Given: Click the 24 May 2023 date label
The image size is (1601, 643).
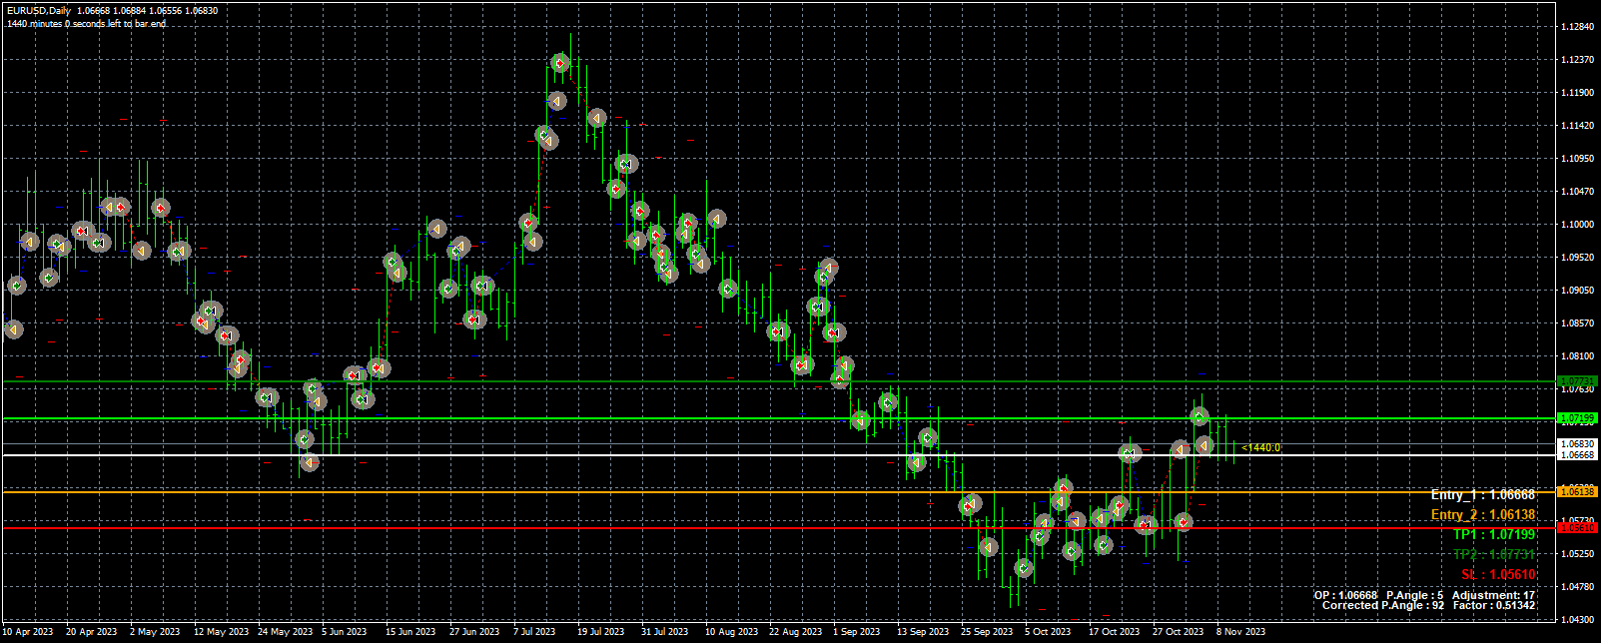Looking at the screenshot, I should point(285,632).
